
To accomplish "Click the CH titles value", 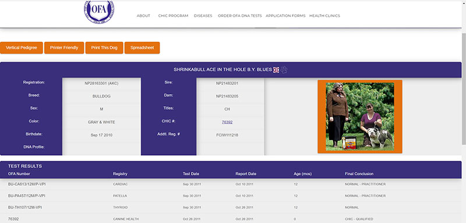I will 227,109.
